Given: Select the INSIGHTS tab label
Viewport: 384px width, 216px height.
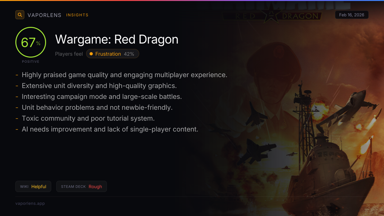Looking at the screenshot, I should click(x=77, y=15).
